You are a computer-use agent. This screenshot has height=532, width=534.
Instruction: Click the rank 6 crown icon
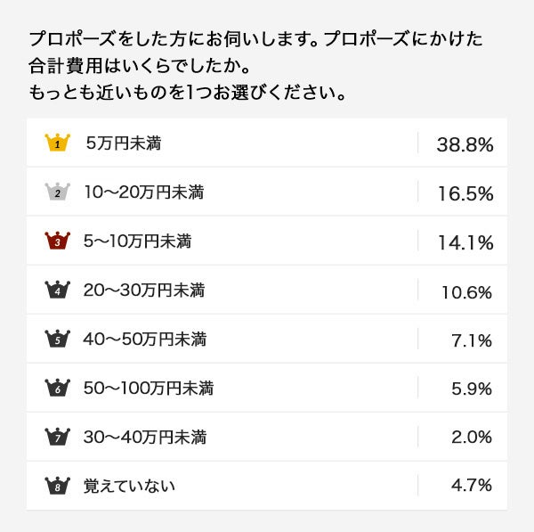(57, 388)
